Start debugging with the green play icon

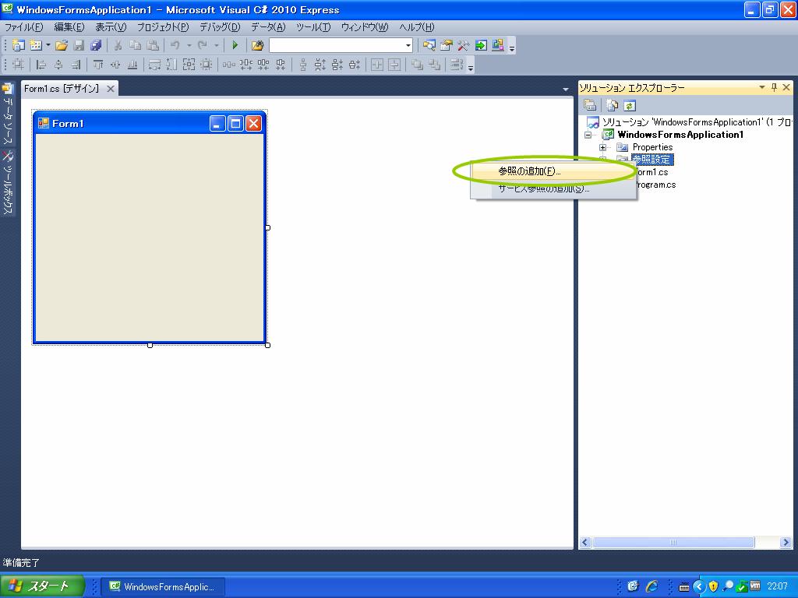pyautogui.click(x=235, y=46)
